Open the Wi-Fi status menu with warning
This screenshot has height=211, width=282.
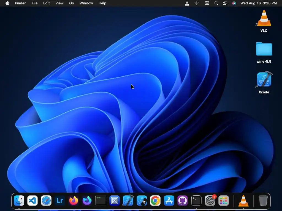tap(197, 3)
